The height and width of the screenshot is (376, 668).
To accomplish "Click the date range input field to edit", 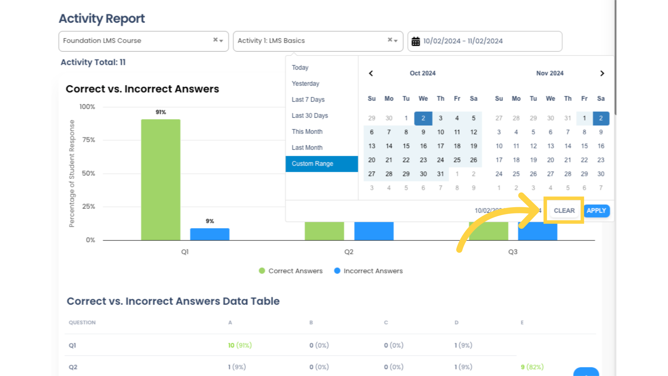I will 485,41.
